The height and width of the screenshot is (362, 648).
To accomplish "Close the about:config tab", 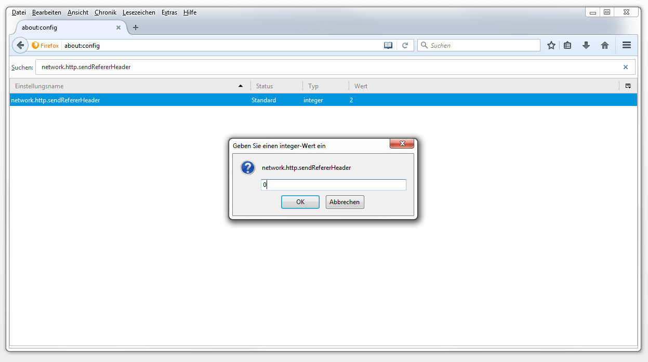I will pyautogui.click(x=118, y=28).
